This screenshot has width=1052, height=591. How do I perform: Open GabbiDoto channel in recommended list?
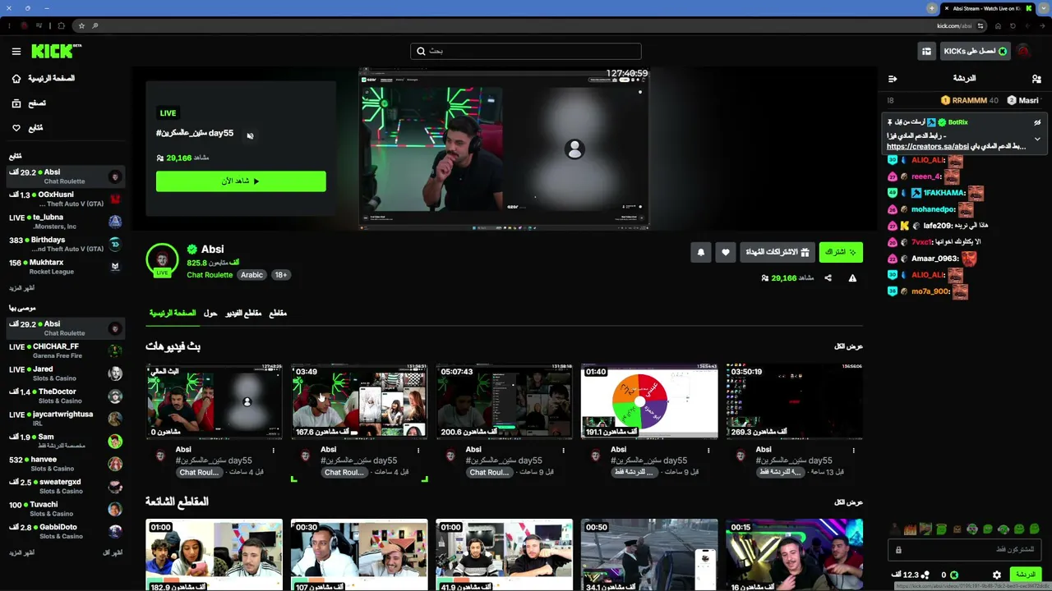tap(66, 531)
